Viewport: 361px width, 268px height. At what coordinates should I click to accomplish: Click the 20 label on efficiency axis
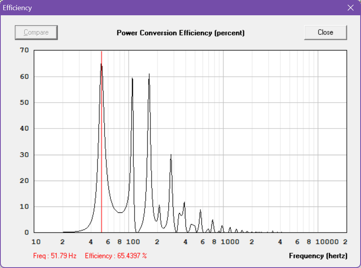pos(24,181)
